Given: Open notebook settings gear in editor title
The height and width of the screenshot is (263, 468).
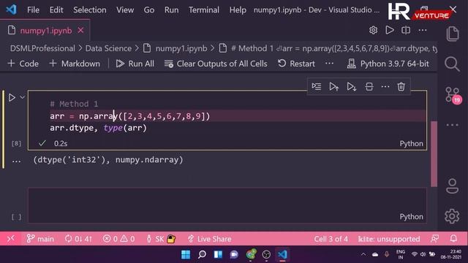Looking at the screenshot, I should click(373, 30).
